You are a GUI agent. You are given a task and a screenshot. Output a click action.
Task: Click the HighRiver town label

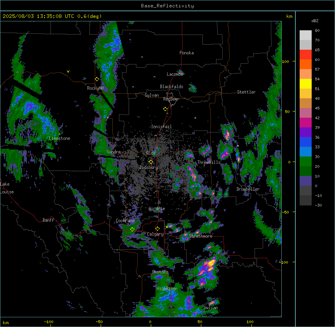167,289
